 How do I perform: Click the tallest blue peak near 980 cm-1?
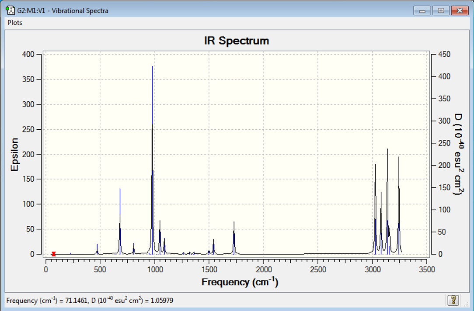(x=152, y=160)
